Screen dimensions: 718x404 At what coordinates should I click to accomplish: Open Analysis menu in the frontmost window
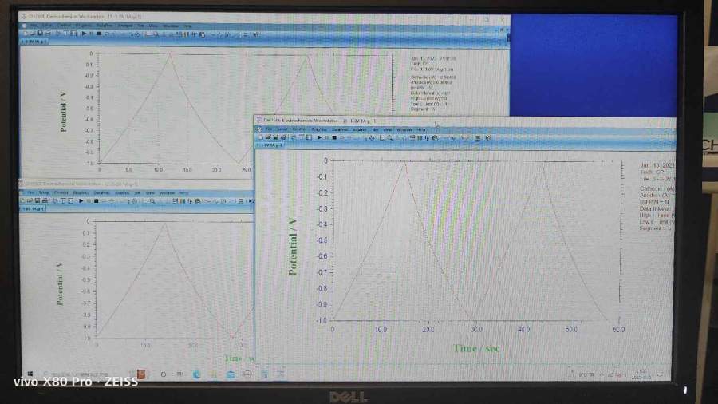point(360,129)
